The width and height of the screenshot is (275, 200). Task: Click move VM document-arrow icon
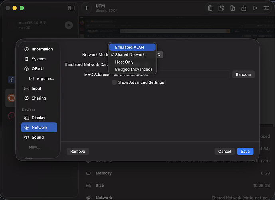(x=233, y=8)
